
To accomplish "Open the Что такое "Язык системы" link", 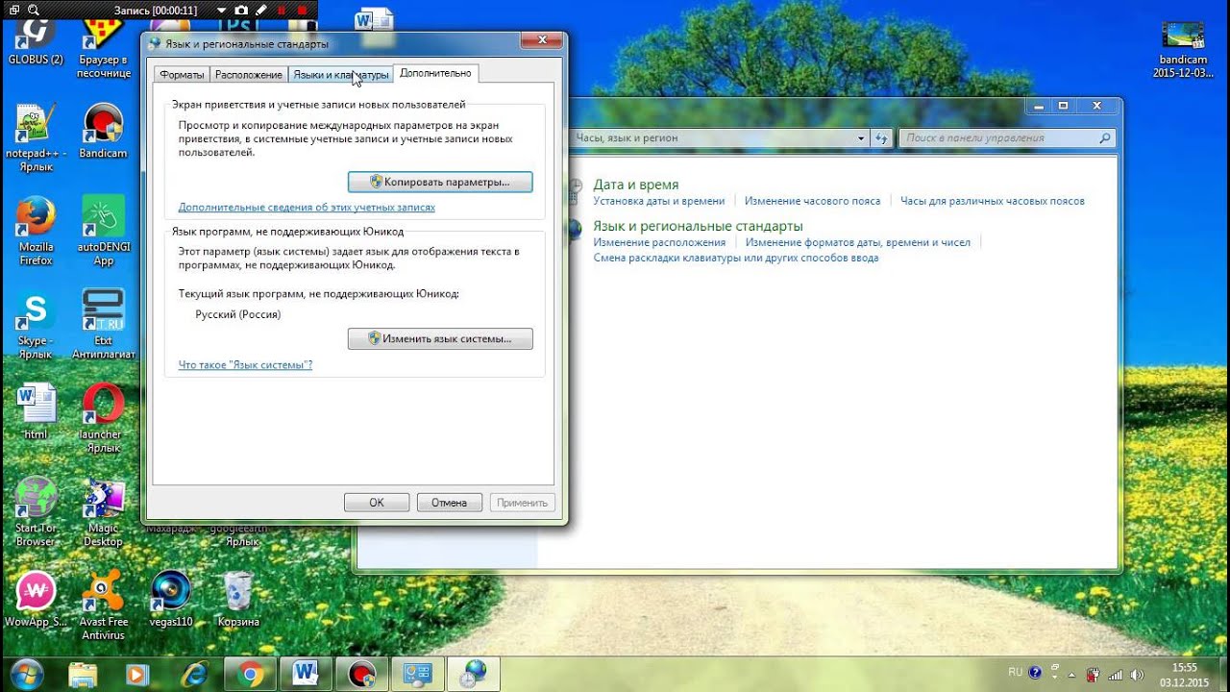I will coord(245,365).
